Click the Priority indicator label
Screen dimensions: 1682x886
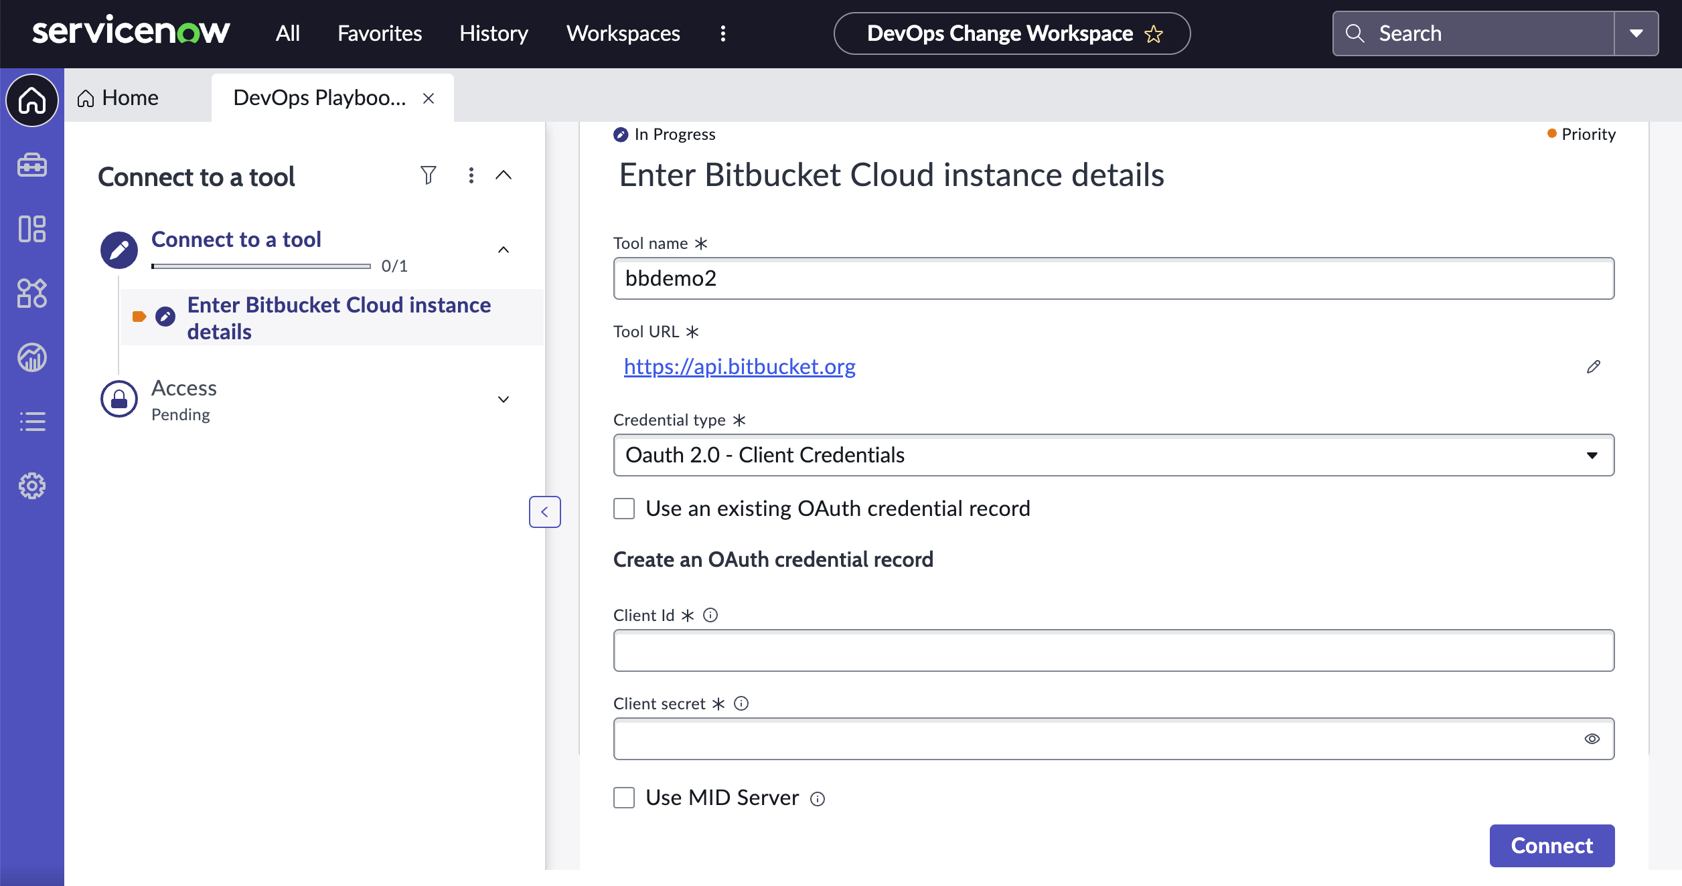click(x=1582, y=135)
